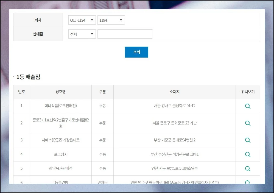This screenshot has height=193, width=274.
Task: Click the blue 조회 search button
Action: pos(136,52)
